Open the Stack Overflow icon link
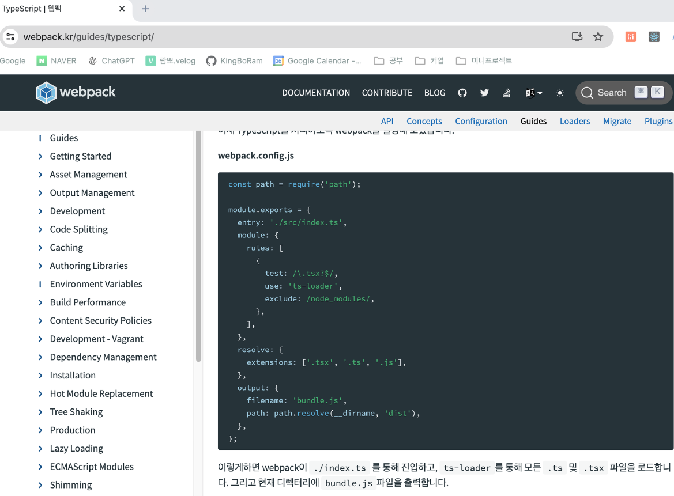The height and width of the screenshot is (496, 674). pos(506,93)
